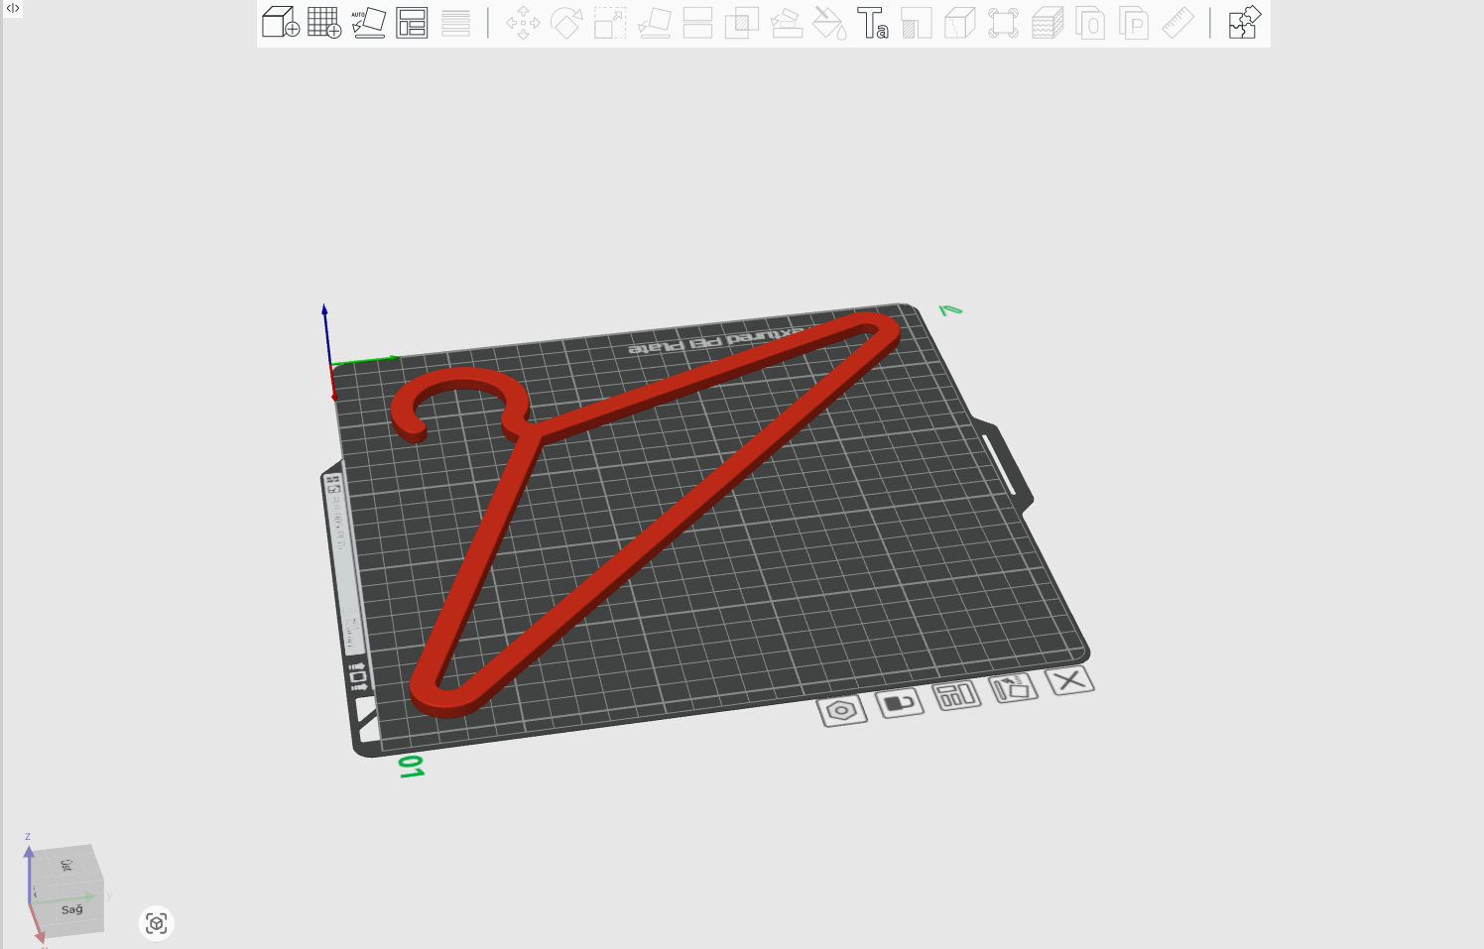Click the Arrange all objects icon
Screen dimensions: 1484x949
(x=412, y=22)
